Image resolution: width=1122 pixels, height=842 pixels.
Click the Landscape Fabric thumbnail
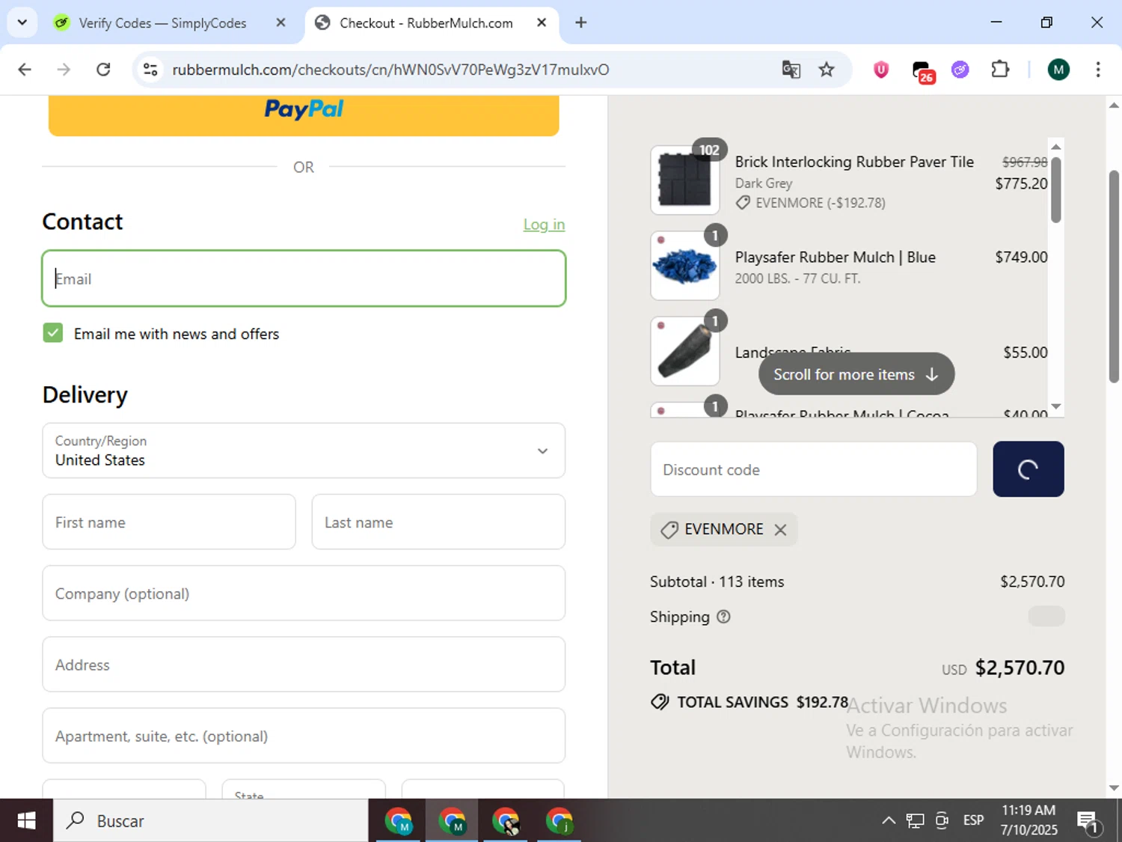685,351
